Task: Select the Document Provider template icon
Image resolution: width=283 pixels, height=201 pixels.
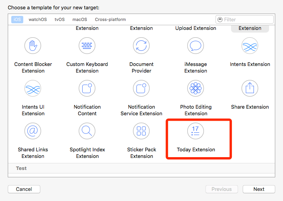Action: [x=141, y=46]
